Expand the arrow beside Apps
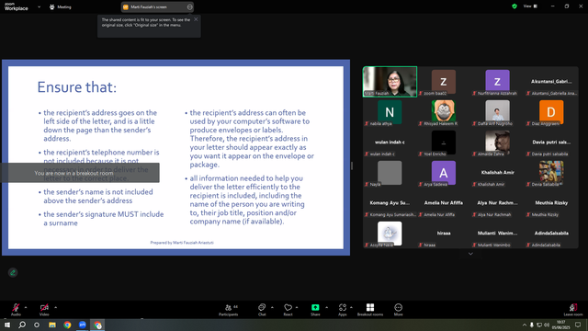The width and height of the screenshot is (588, 331). pos(351,307)
